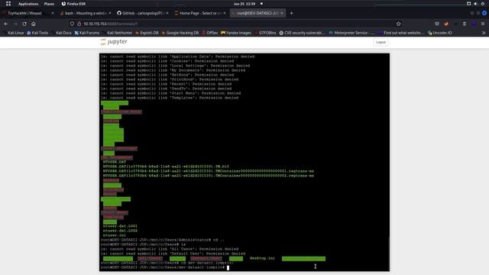Click the shield tracking protection icon in URL bar
This screenshot has width=489, height=275.
[x=72, y=24]
